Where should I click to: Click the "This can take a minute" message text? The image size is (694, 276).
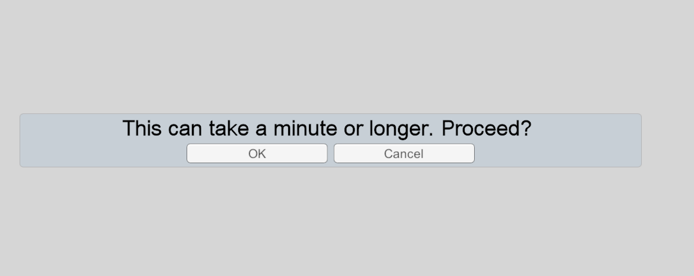click(x=326, y=128)
